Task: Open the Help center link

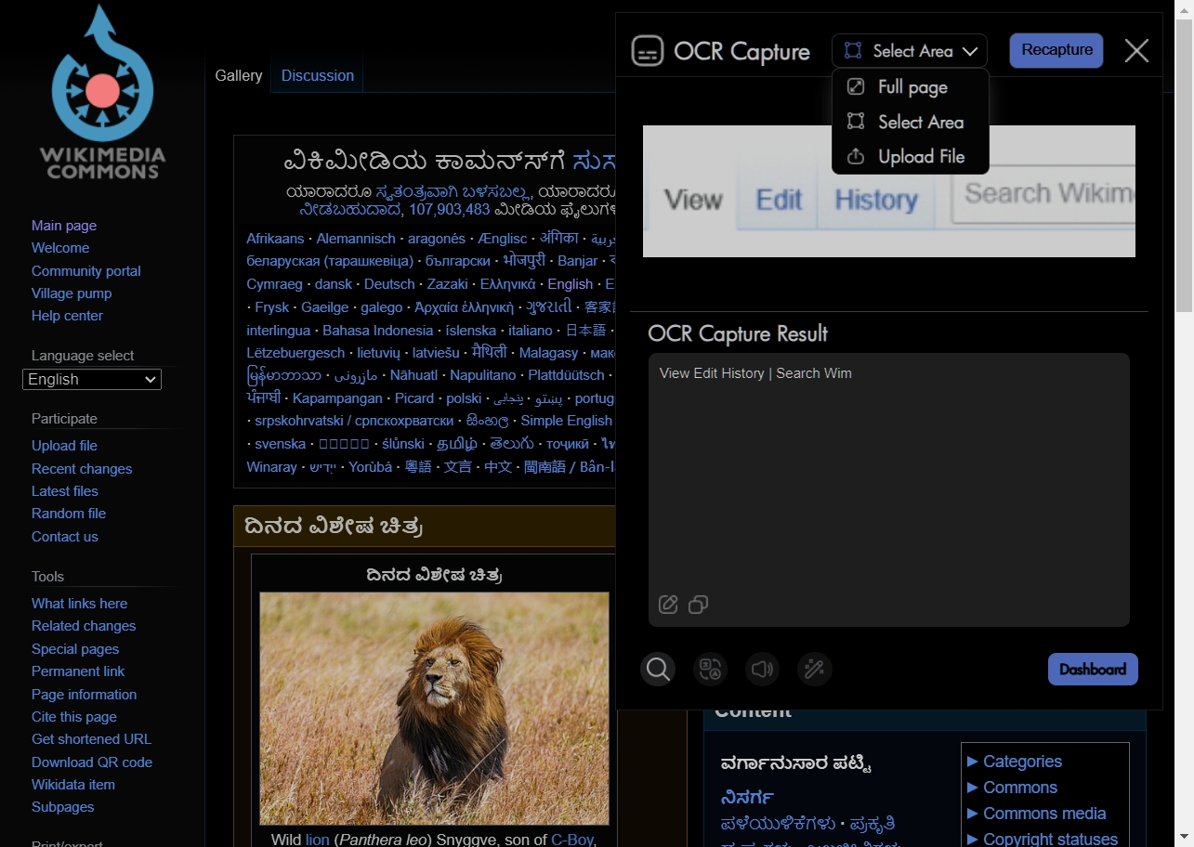Action: tap(67, 316)
